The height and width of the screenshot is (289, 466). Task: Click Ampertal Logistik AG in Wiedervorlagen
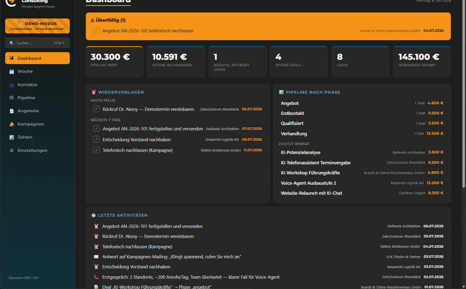click(222, 139)
